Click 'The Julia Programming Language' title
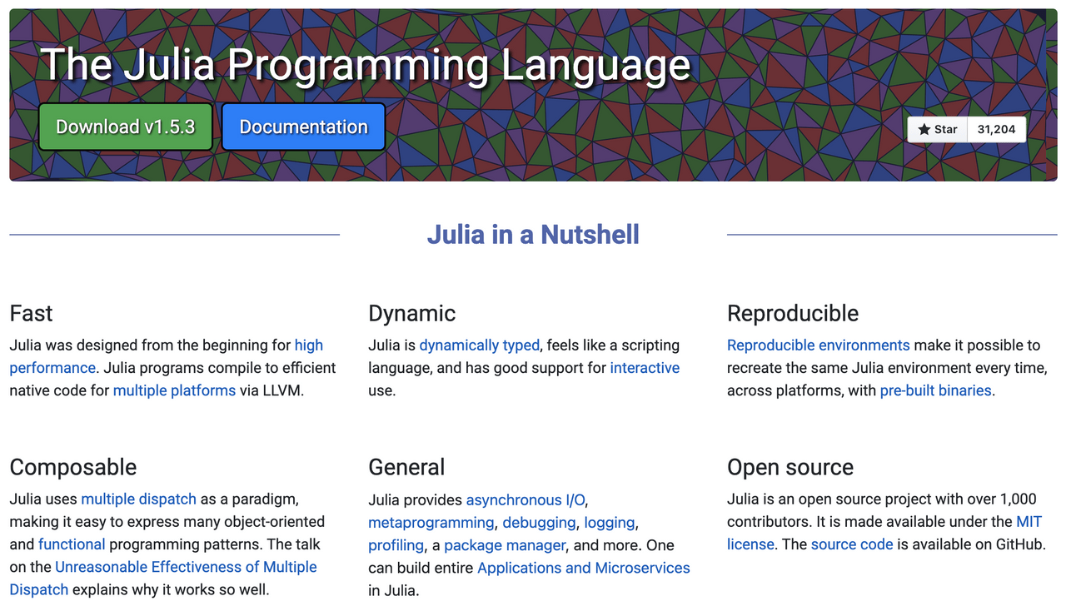This screenshot has height=611, width=1066. click(x=365, y=63)
